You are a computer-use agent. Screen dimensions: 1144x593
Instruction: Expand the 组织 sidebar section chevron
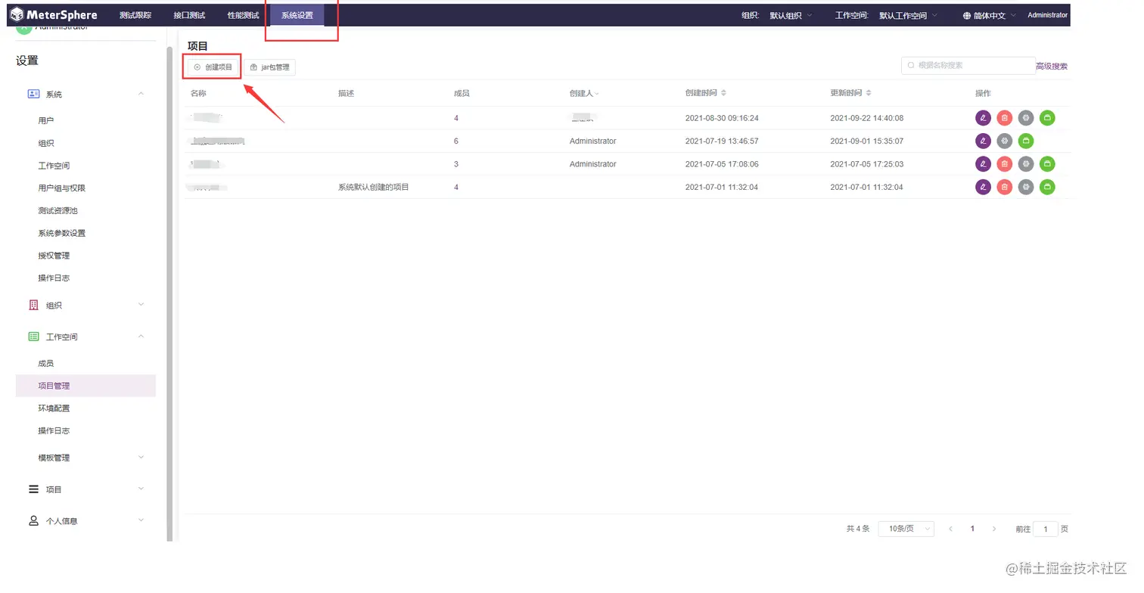[x=141, y=305]
